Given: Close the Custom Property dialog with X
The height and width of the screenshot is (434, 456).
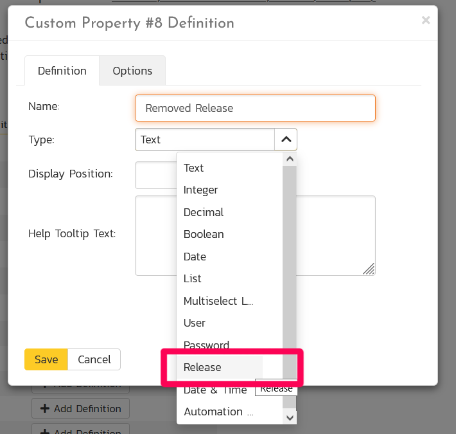Looking at the screenshot, I should [425, 21].
